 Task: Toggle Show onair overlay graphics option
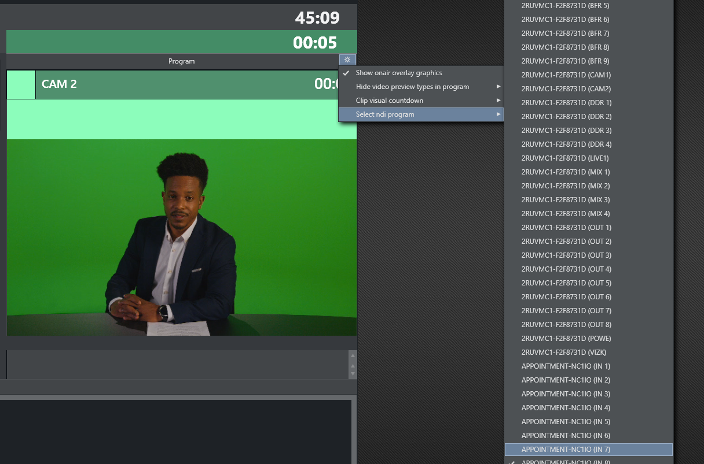pyautogui.click(x=398, y=73)
